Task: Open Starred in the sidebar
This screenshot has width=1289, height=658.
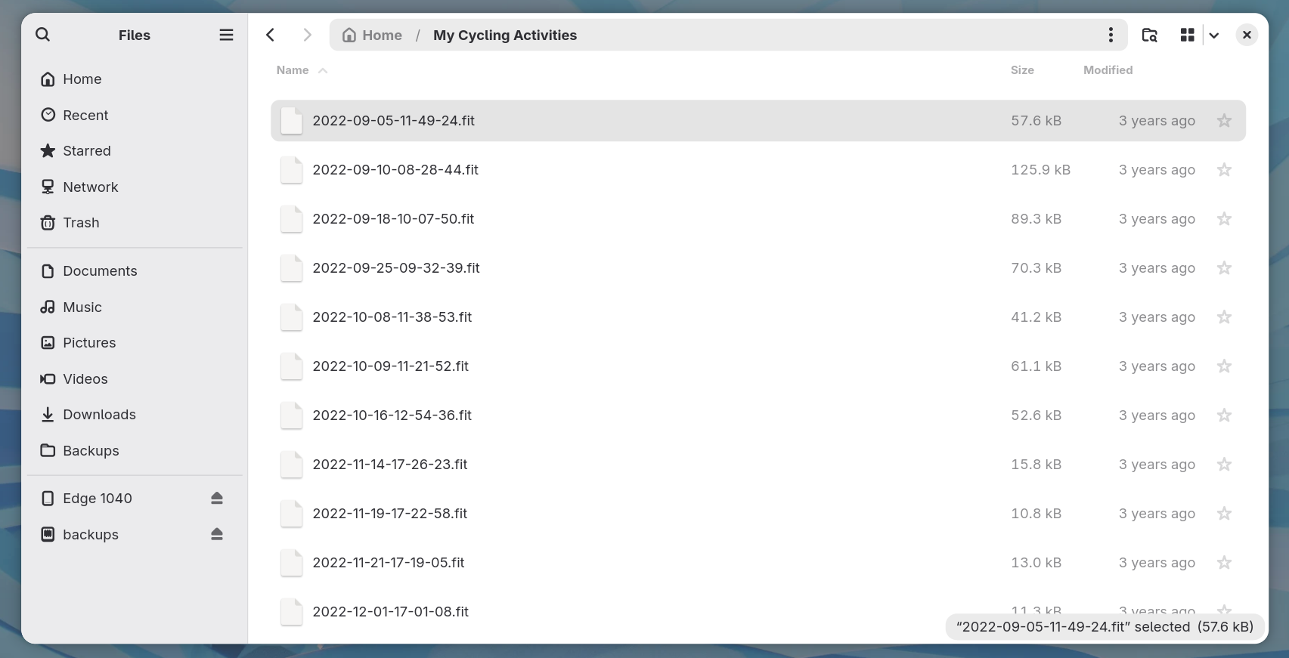Action: (135, 151)
